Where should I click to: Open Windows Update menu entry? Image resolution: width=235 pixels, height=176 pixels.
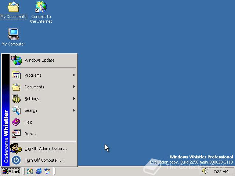43,60
